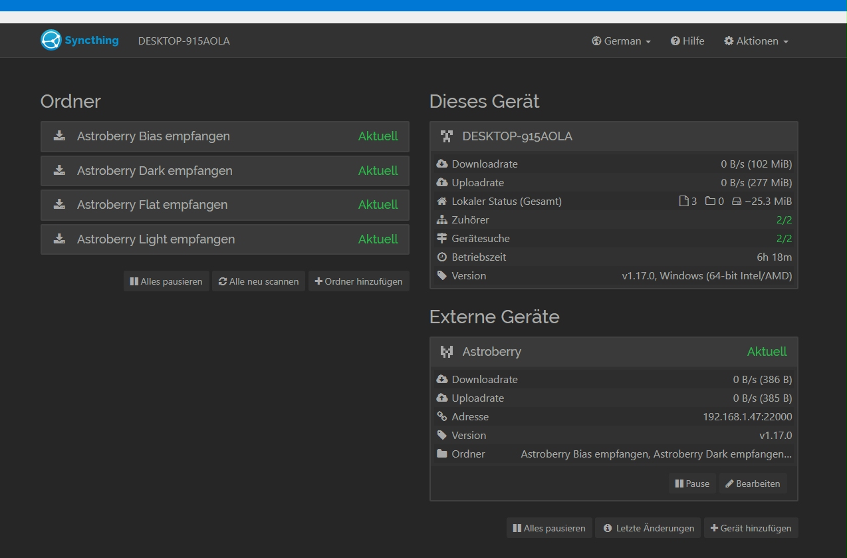Click the Betriebszeit clock icon

pos(442,257)
